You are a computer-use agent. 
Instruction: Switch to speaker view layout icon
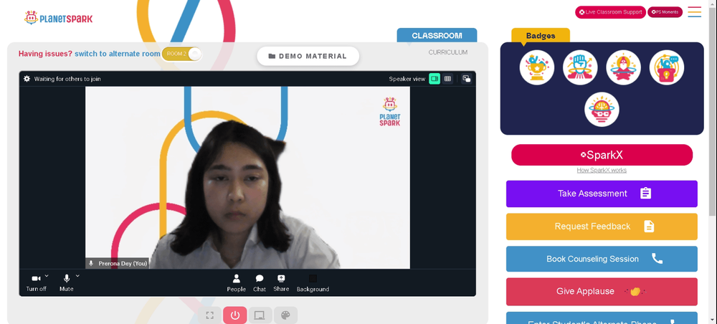point(435,79)
